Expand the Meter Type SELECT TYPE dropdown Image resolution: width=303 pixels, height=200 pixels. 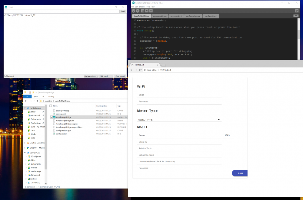point(179,120)
